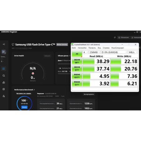
Task: Restore the Samsung Magician window size
Action: point(137,32)
